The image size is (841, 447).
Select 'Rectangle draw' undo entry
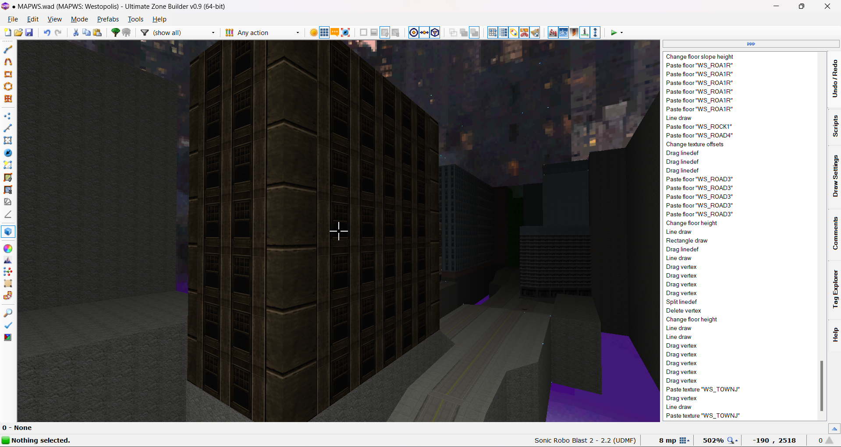(686, 240)
